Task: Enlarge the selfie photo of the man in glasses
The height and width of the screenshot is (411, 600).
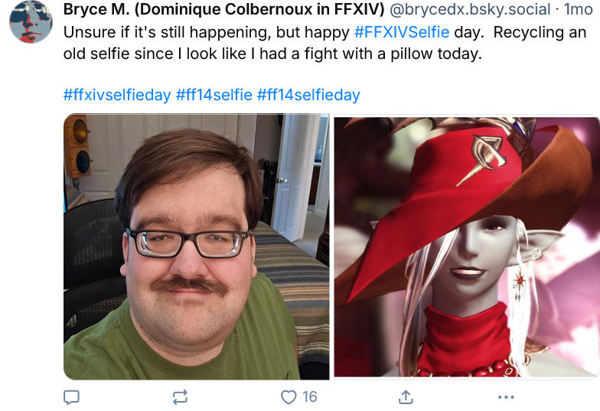Action: pyautogui.click(x=196, y=246)
